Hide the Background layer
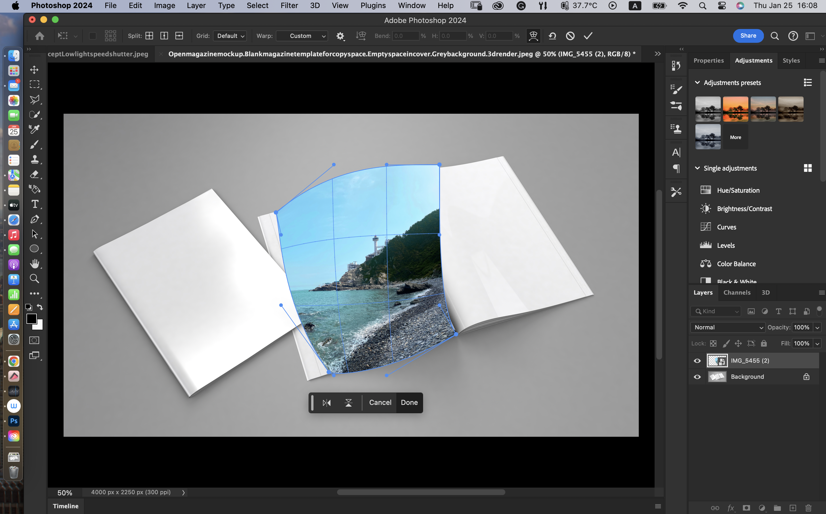 click(x=697, y=377)
